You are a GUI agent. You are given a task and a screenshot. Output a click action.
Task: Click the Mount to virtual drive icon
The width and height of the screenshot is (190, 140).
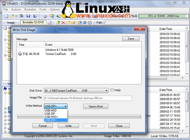[x=58, y=16]
